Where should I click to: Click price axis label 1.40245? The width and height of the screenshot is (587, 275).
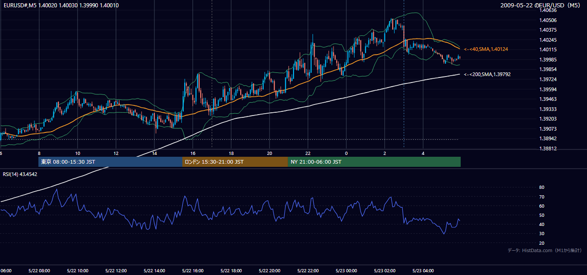click(x=547, y=40)
